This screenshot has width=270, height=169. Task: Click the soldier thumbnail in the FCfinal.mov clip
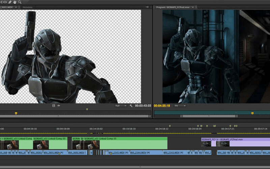click(224, 144)
